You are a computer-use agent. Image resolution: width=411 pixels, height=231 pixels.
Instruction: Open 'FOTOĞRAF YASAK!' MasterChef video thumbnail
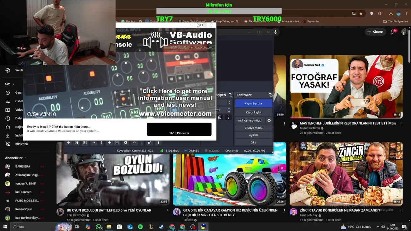(x=346, y=87)
